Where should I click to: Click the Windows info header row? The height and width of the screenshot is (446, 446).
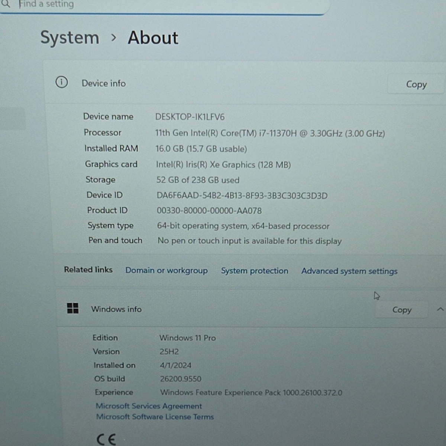[251, 309]
